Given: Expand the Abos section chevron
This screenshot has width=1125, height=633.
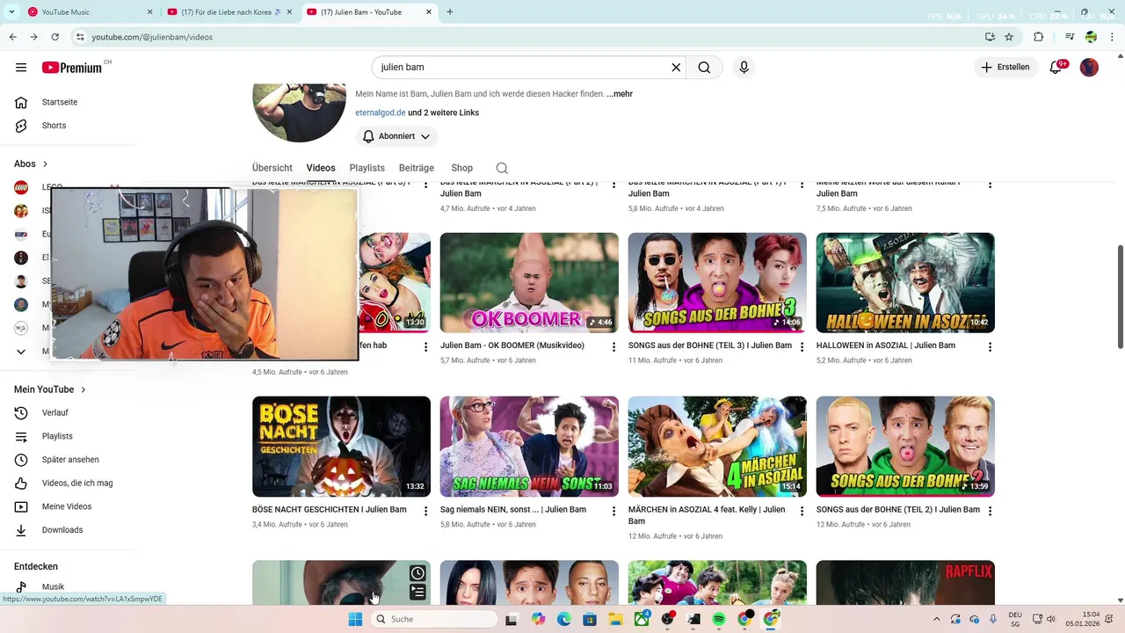Looking at the screenshot, I should (x=45, y=164).
